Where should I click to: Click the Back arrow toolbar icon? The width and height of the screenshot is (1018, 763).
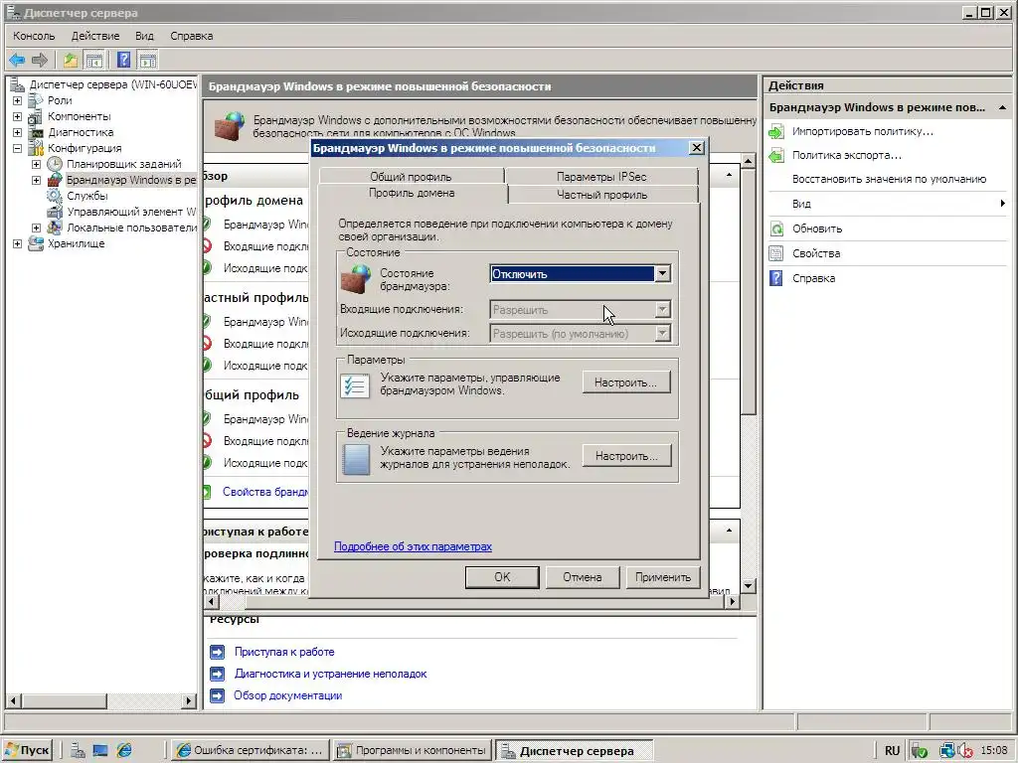(16, 61)
